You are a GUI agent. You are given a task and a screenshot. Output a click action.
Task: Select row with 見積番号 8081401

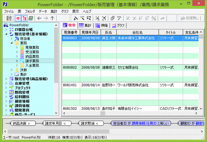(130, 85)
